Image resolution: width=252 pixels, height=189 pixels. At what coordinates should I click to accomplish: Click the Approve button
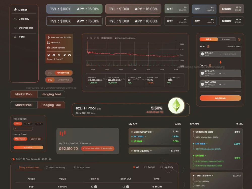(220, 98)
